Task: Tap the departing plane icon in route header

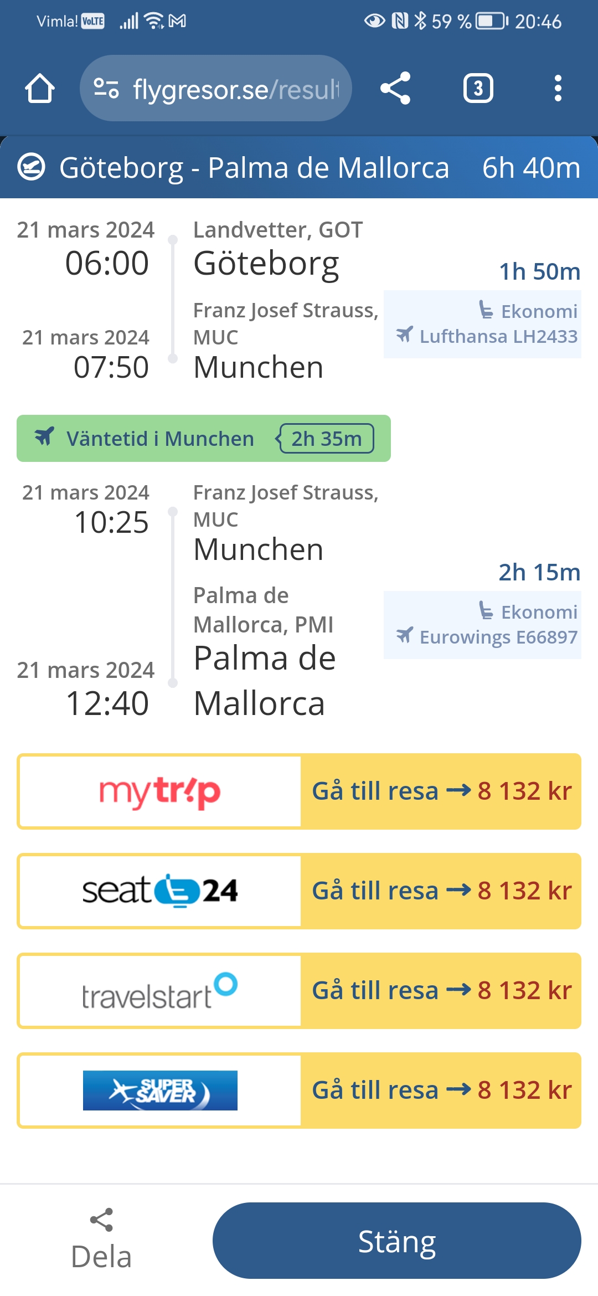Action: 32,167
